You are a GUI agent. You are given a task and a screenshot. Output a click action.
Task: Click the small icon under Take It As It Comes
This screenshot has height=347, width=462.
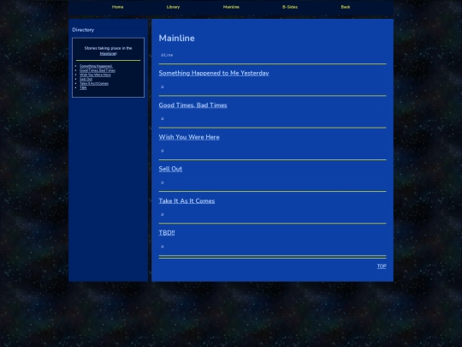click(162, 214)
